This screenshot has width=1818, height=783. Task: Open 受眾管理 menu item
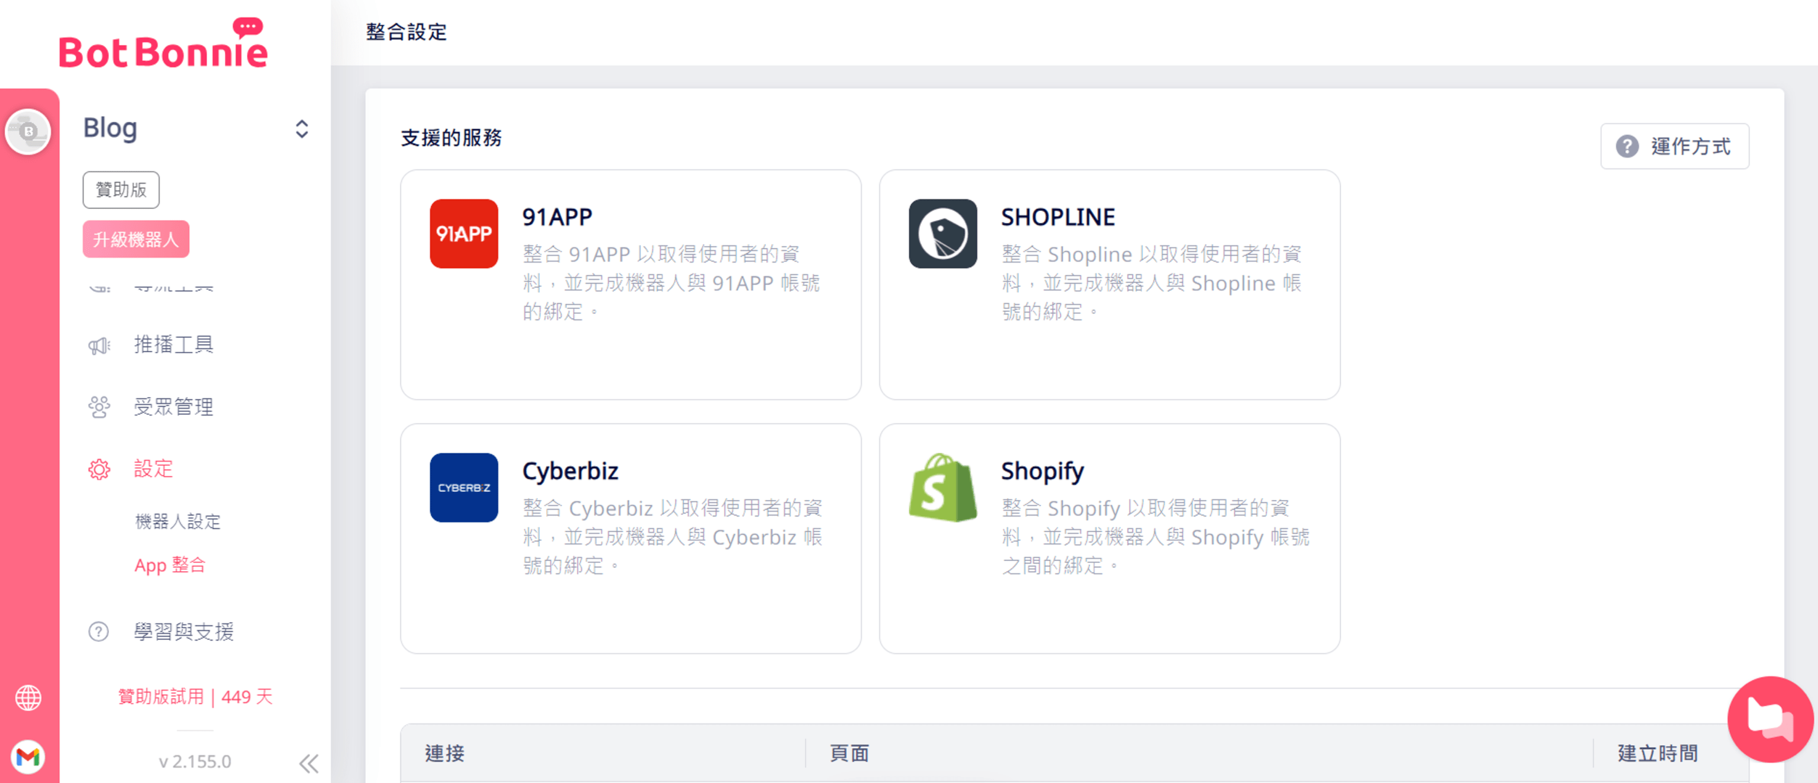pos(173,407)
